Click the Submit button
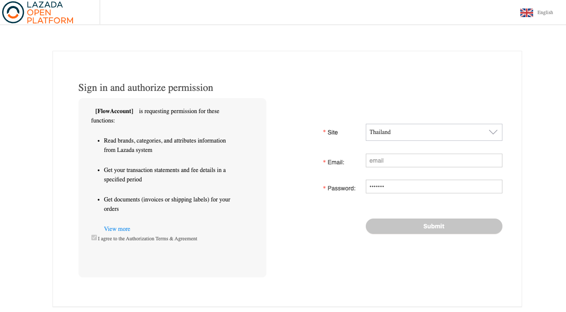 click(434, 226)
